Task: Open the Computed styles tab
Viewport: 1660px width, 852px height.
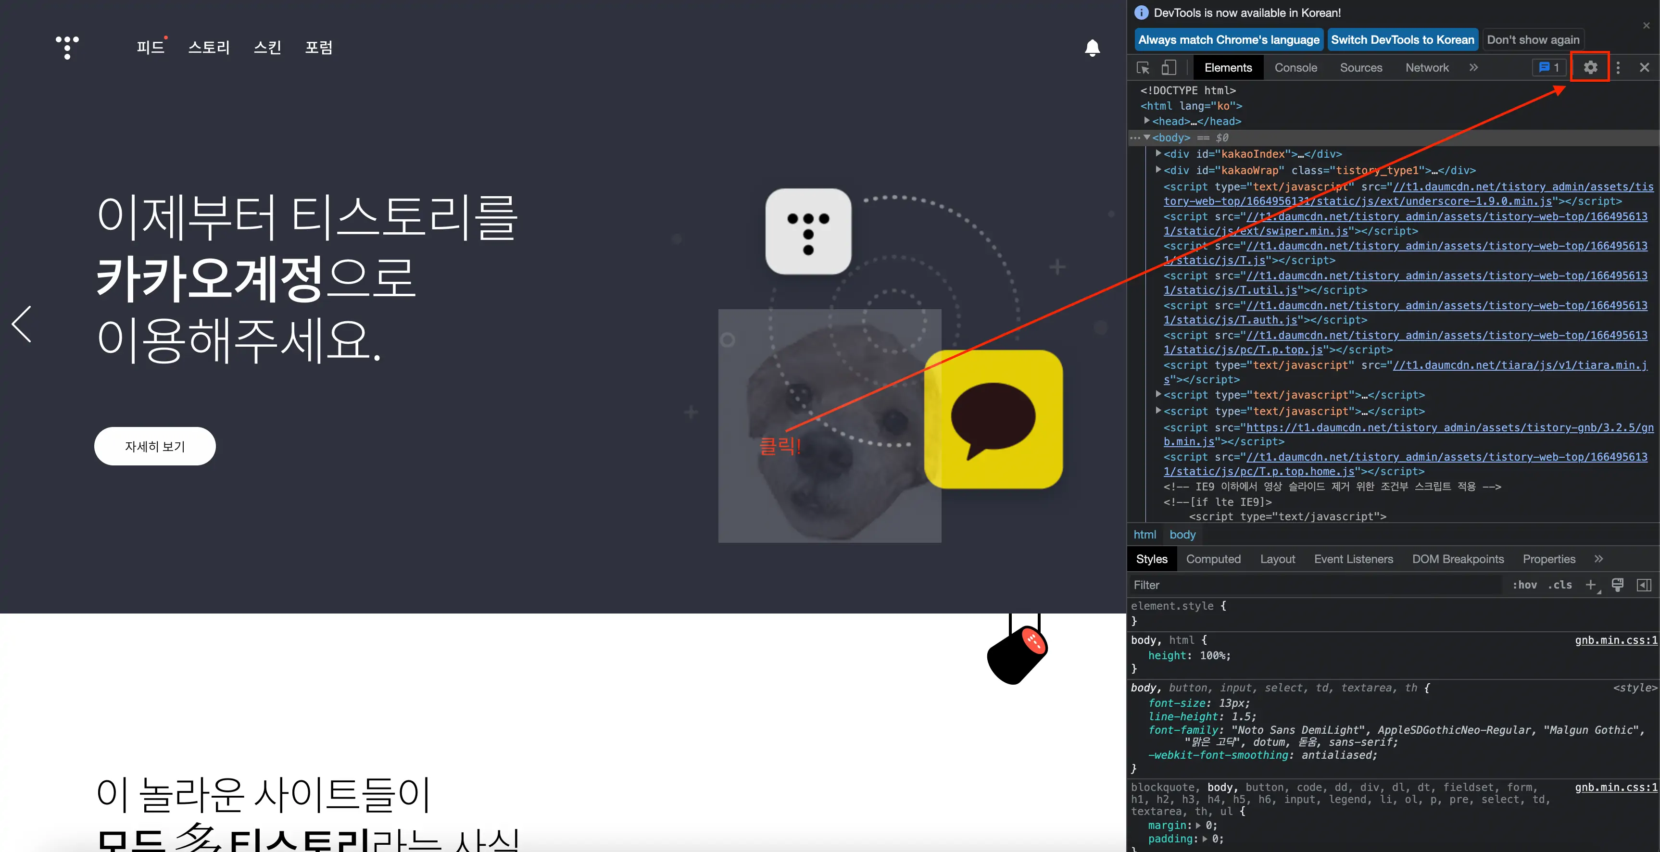Action: coord(1213,559)
